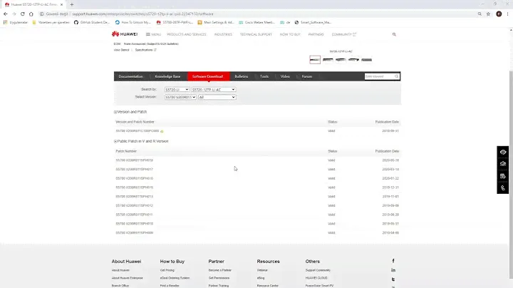This screenshot has width=513, height=288.
Task: Switch to the Documentation tab
Action: 130,76
